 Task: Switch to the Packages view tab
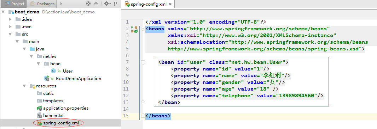point(42,4)
